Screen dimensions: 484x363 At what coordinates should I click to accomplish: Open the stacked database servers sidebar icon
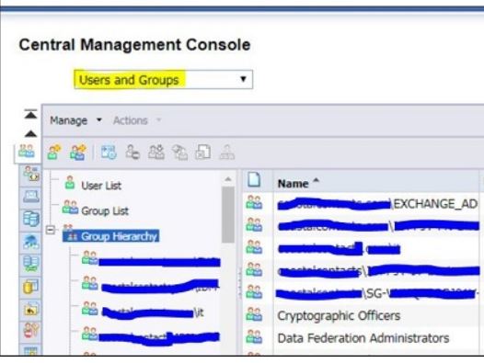click(31, 219)
